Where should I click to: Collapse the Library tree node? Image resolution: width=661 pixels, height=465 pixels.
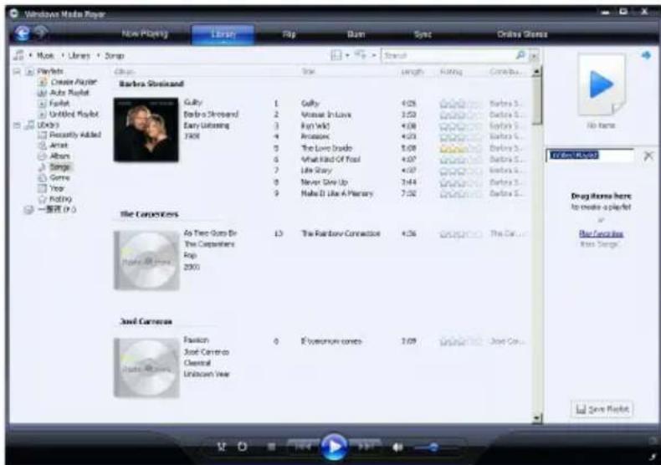[x=17, y=125]
